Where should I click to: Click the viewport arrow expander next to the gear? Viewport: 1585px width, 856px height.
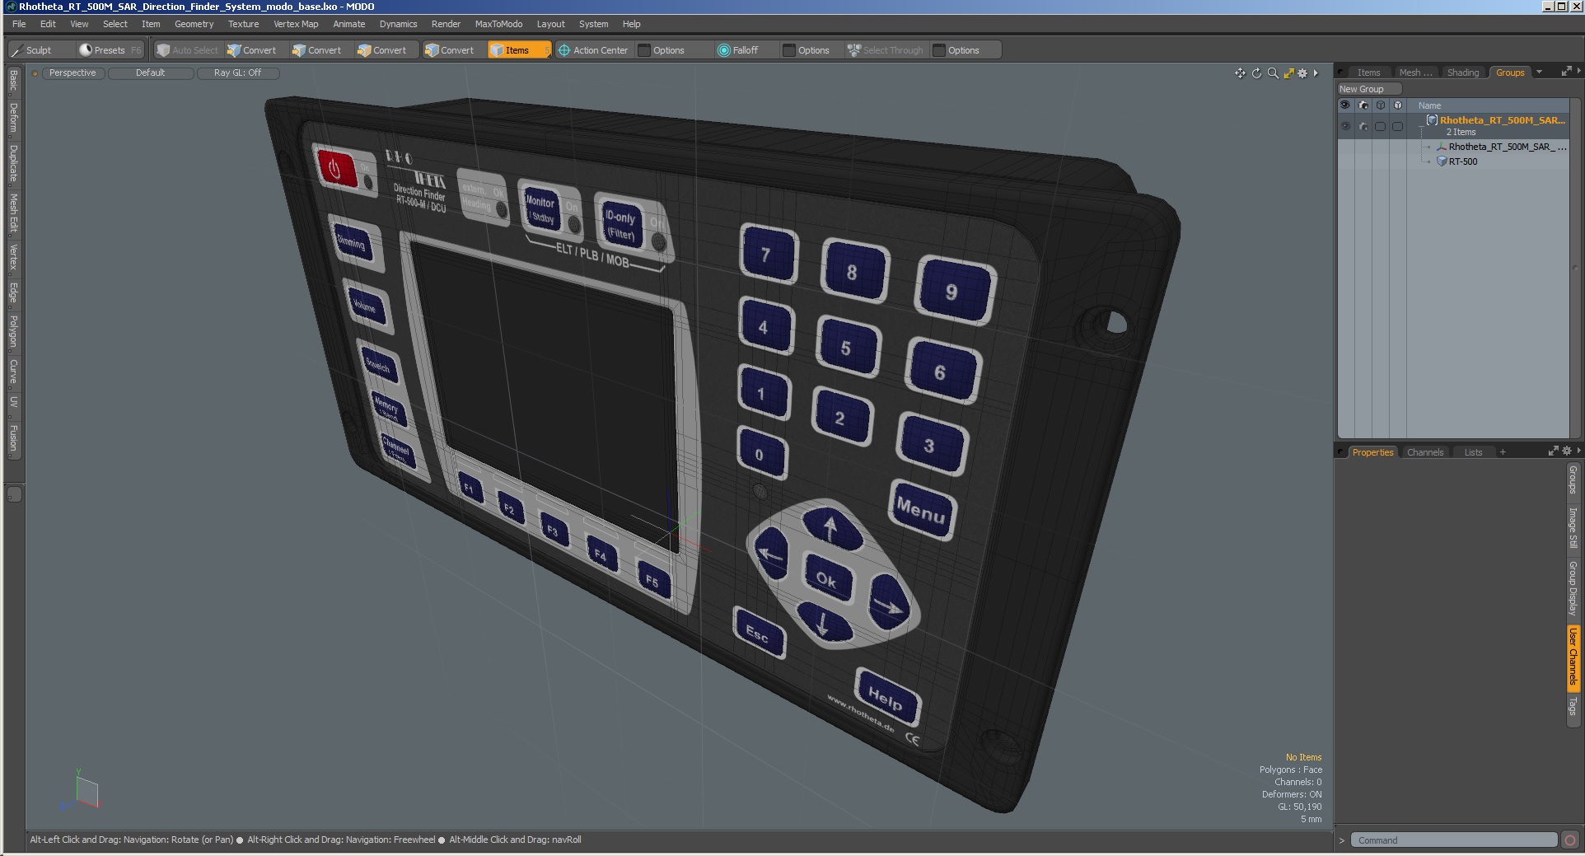(1316, 73)
